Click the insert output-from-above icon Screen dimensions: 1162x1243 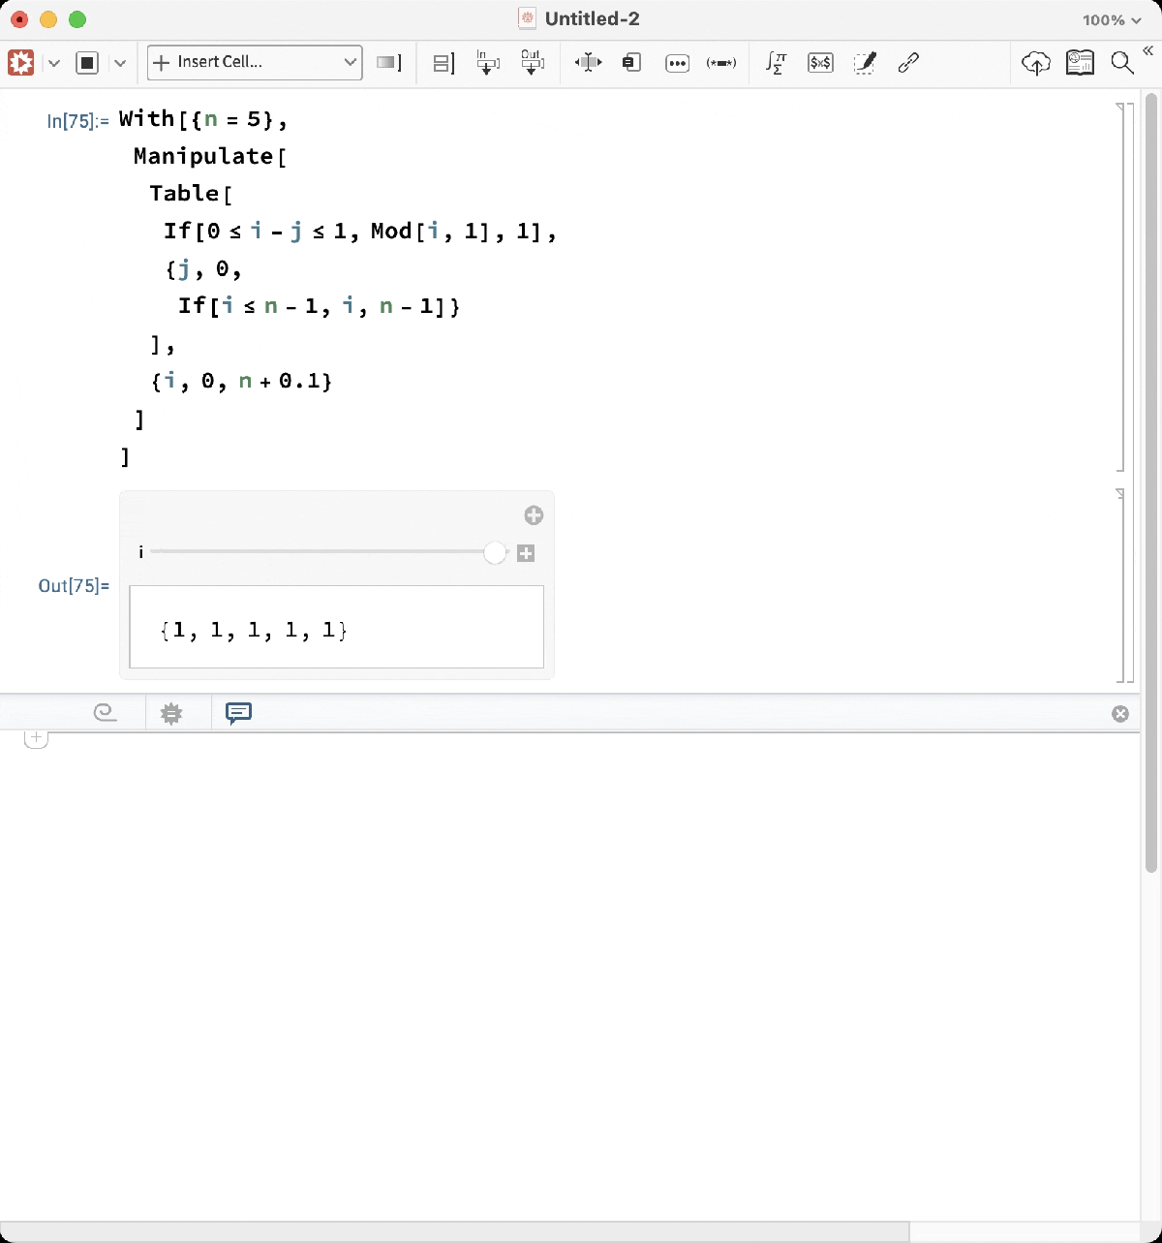point(532,63)
